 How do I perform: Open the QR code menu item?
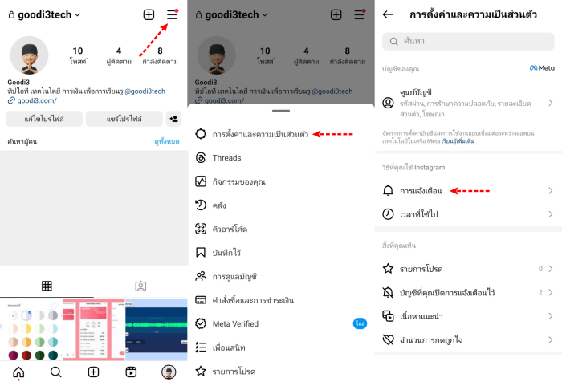click(281, 229)
